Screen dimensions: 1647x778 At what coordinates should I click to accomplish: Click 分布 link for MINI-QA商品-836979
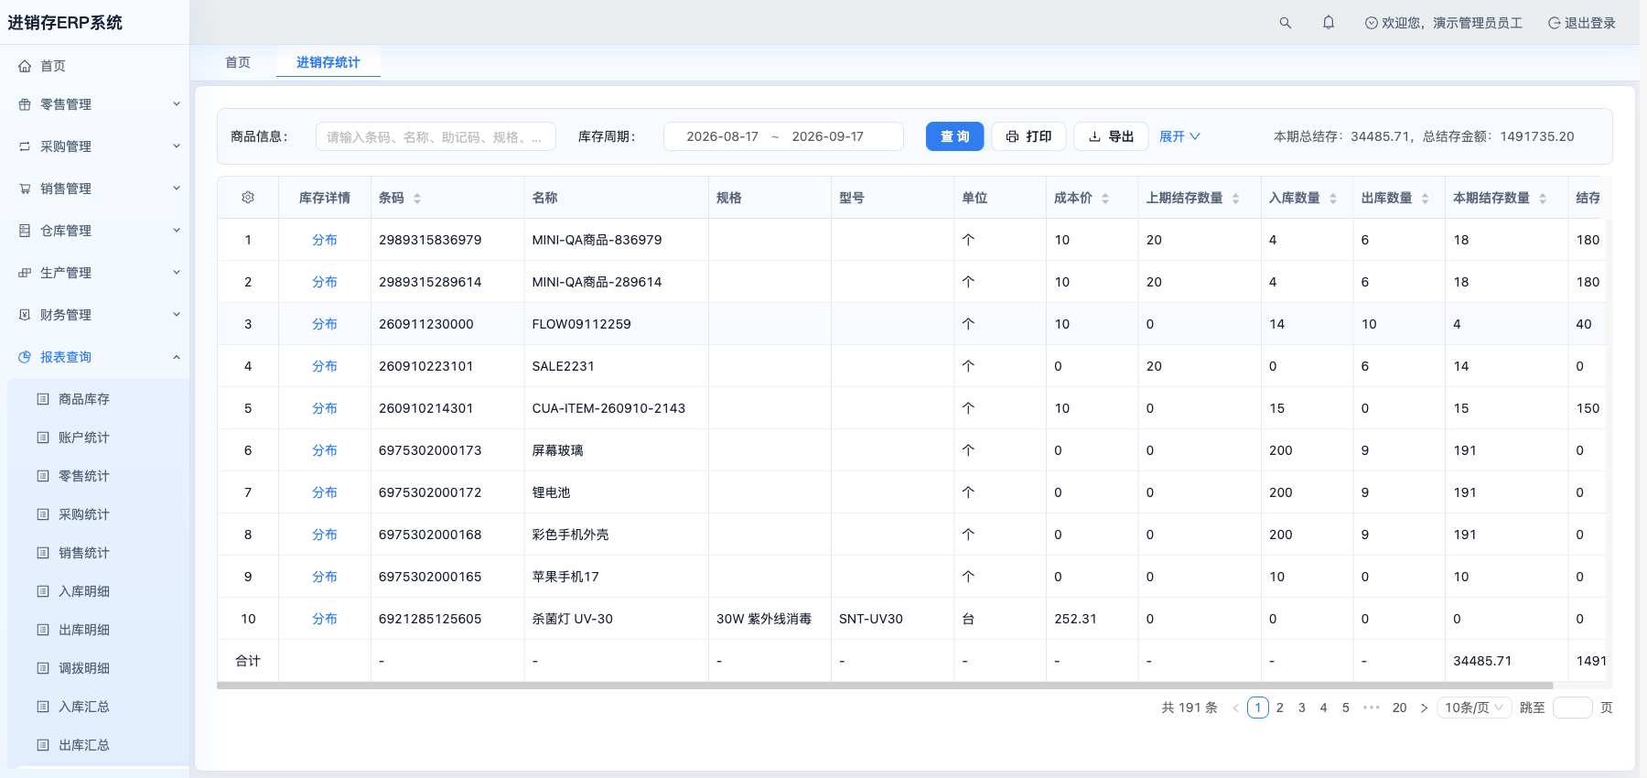tap(325, 240)
